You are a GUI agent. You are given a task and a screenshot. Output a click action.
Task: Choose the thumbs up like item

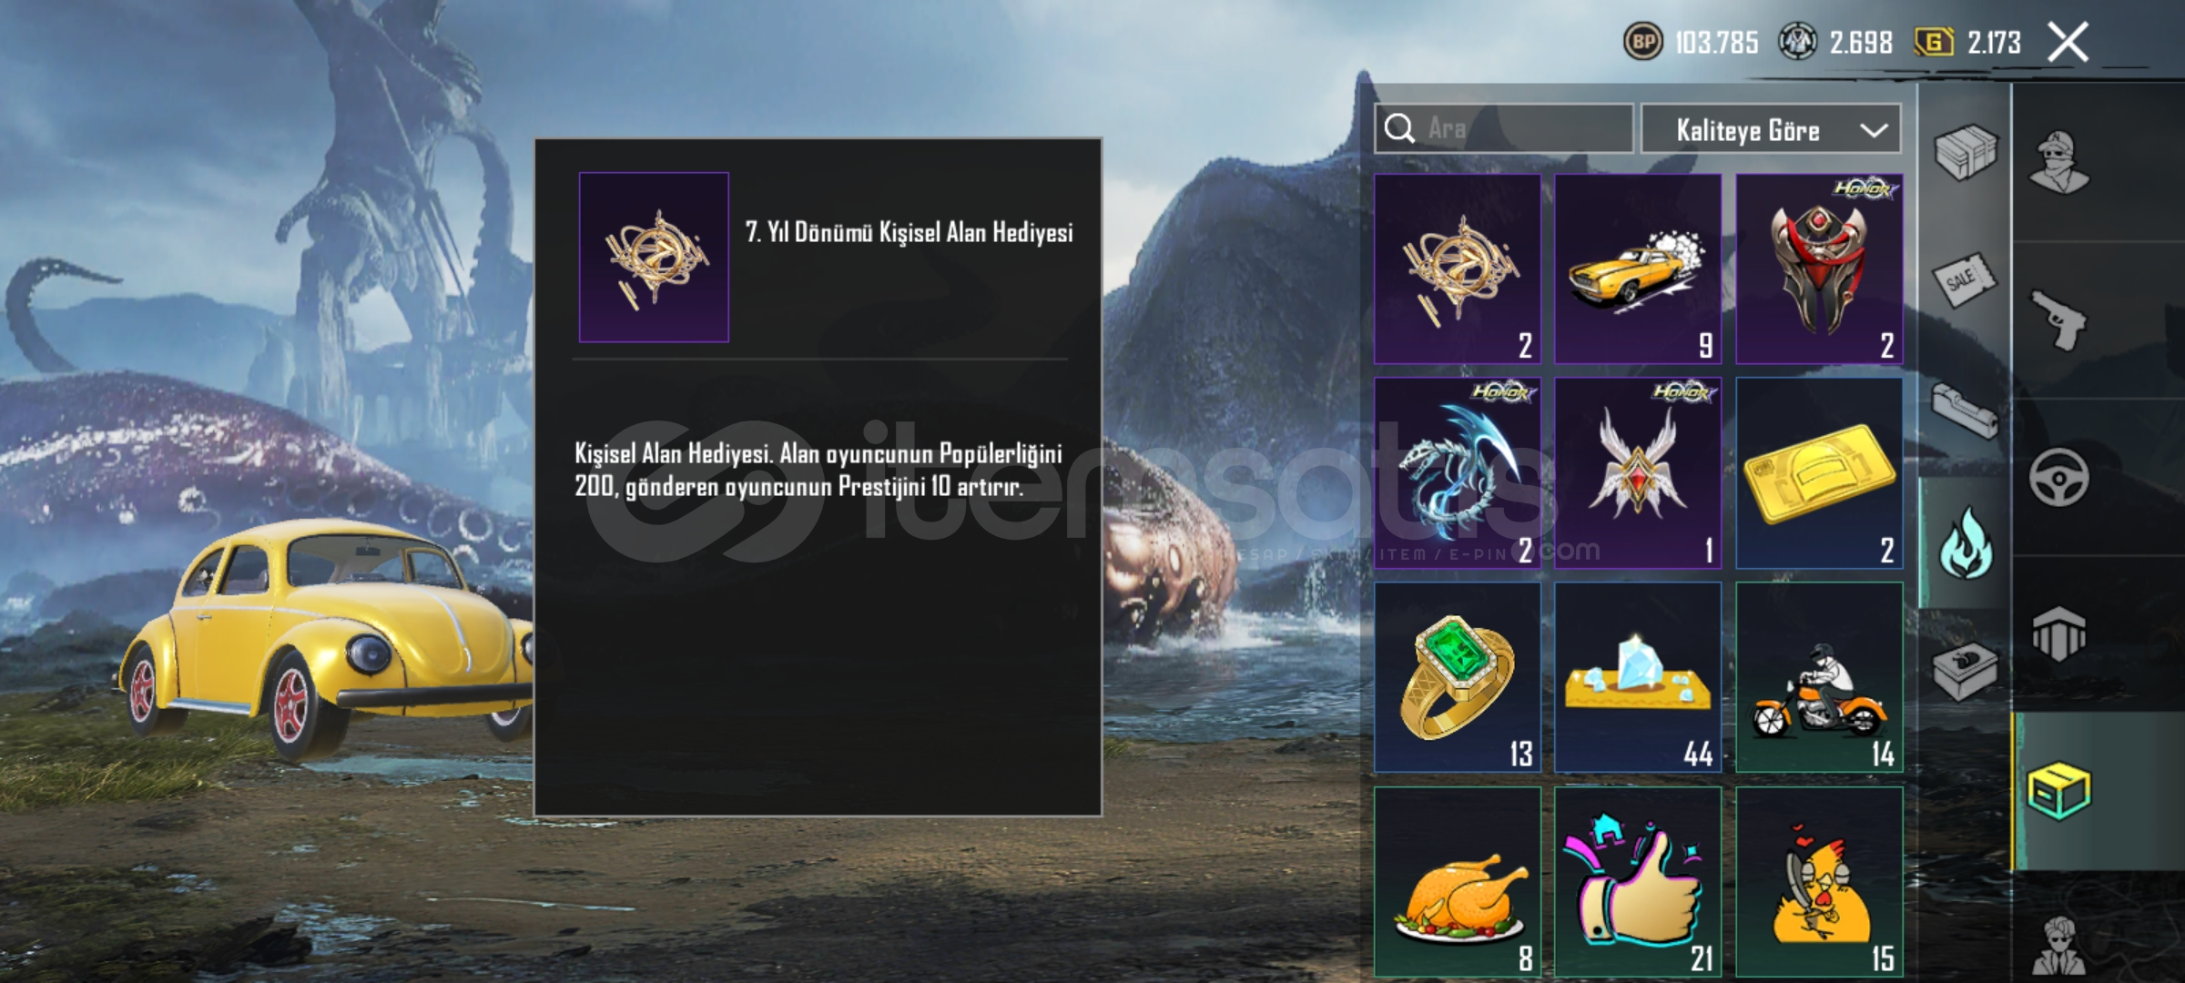point(1637,882)
